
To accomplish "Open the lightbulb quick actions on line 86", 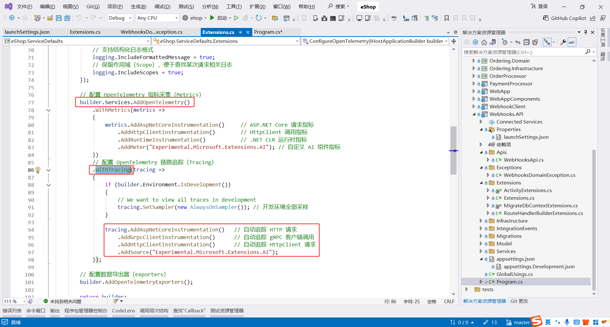I will 38,170.
